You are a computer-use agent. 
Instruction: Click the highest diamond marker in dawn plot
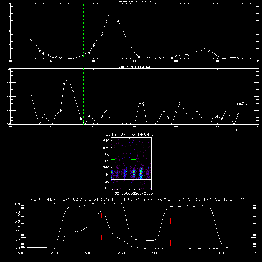110,13
